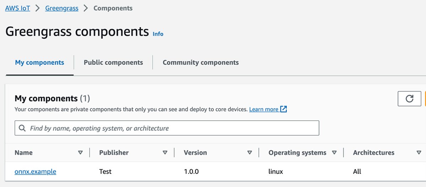The width and height of the screenshot is (426, 187).
Task: Focus the Find by name search field
Action: (170, 128)
